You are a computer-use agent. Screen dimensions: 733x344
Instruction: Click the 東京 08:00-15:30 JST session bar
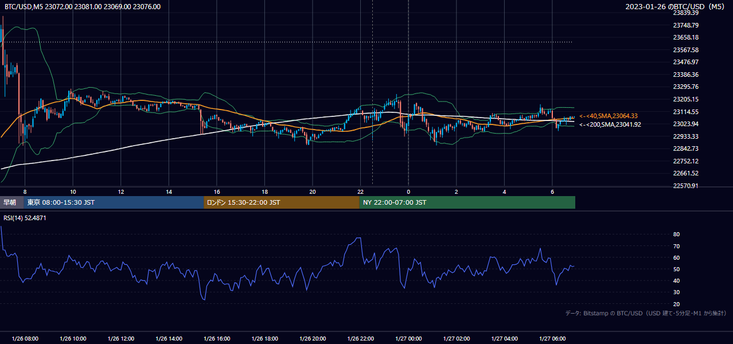tap(114, 202)
